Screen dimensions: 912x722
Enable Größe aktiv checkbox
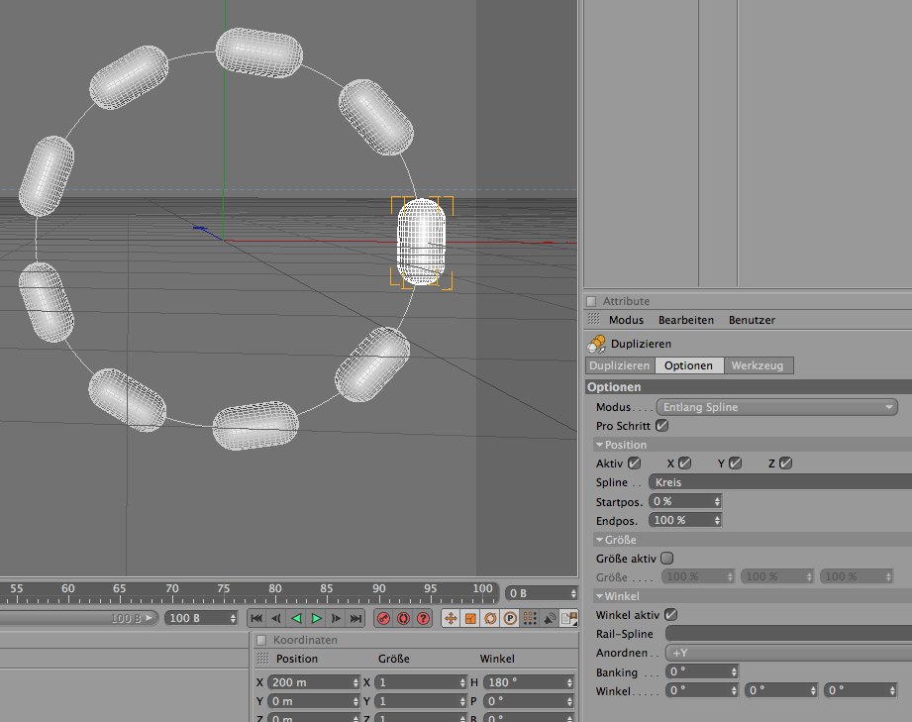click(667, 558)
